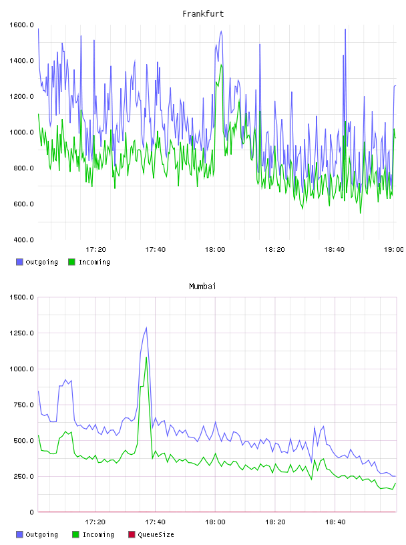Click the 18:20 time label under Frankfurt chart
This screenshot has width=406, height=545.
pyautogui.click(x=274, y=250)
